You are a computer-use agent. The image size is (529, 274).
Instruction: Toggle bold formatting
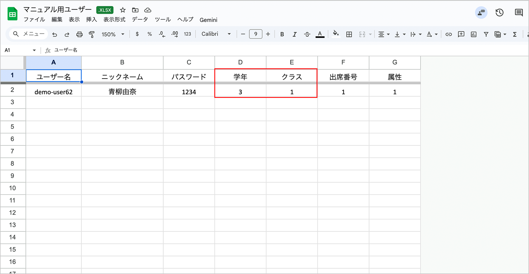[x=282, y=34]
